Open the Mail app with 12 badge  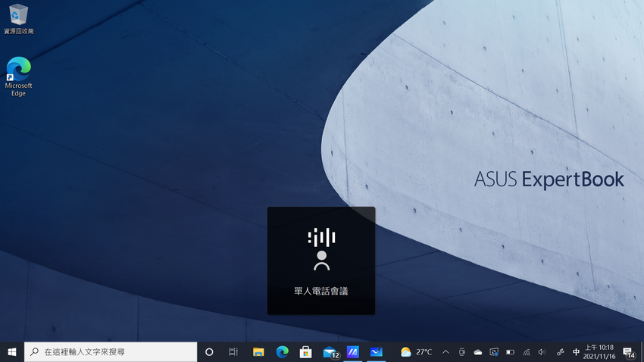330,351
